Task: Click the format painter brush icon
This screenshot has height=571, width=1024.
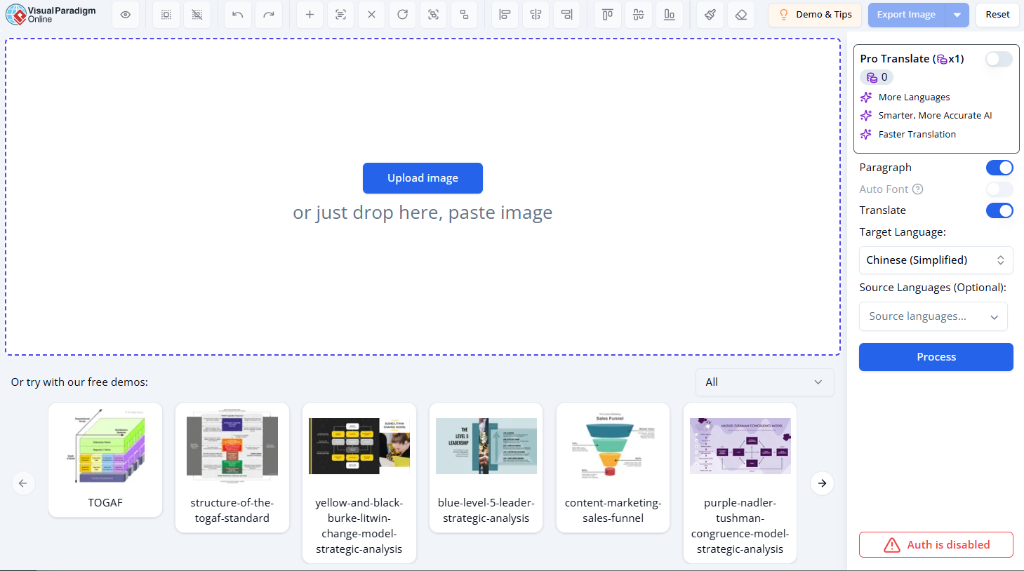Action: tap(710, 15)
